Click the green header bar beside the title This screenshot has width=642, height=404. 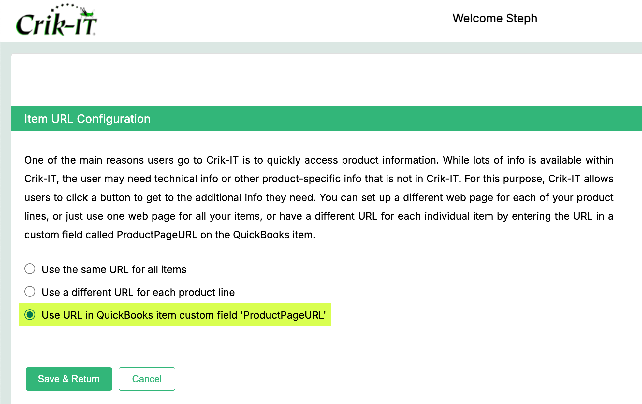coord(391,119)
